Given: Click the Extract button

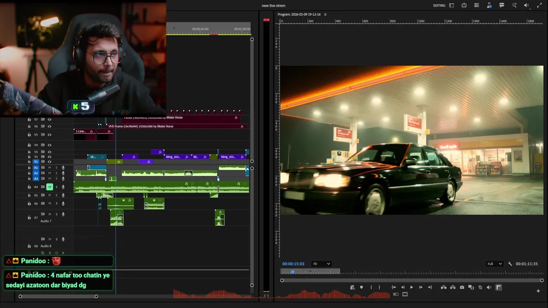Looking at the screenshot, I should [453, 287].
